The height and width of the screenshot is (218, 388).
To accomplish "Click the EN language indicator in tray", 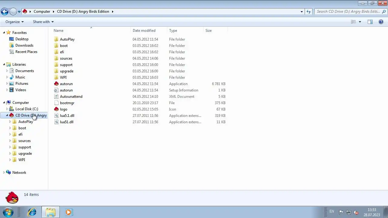I will 332,212.
